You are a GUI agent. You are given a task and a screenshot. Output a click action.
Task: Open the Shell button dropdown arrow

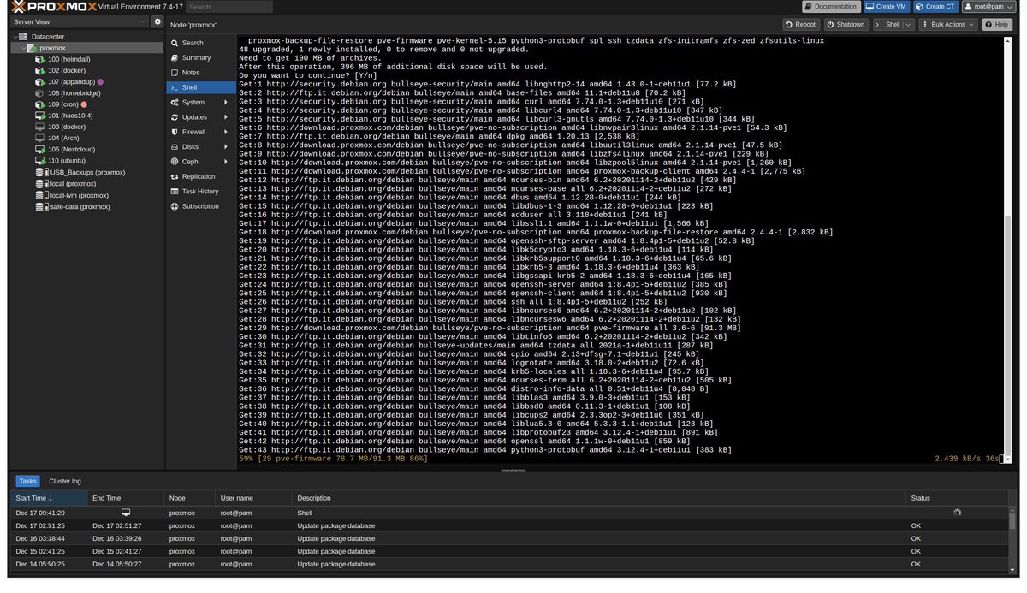coord(909,25)
